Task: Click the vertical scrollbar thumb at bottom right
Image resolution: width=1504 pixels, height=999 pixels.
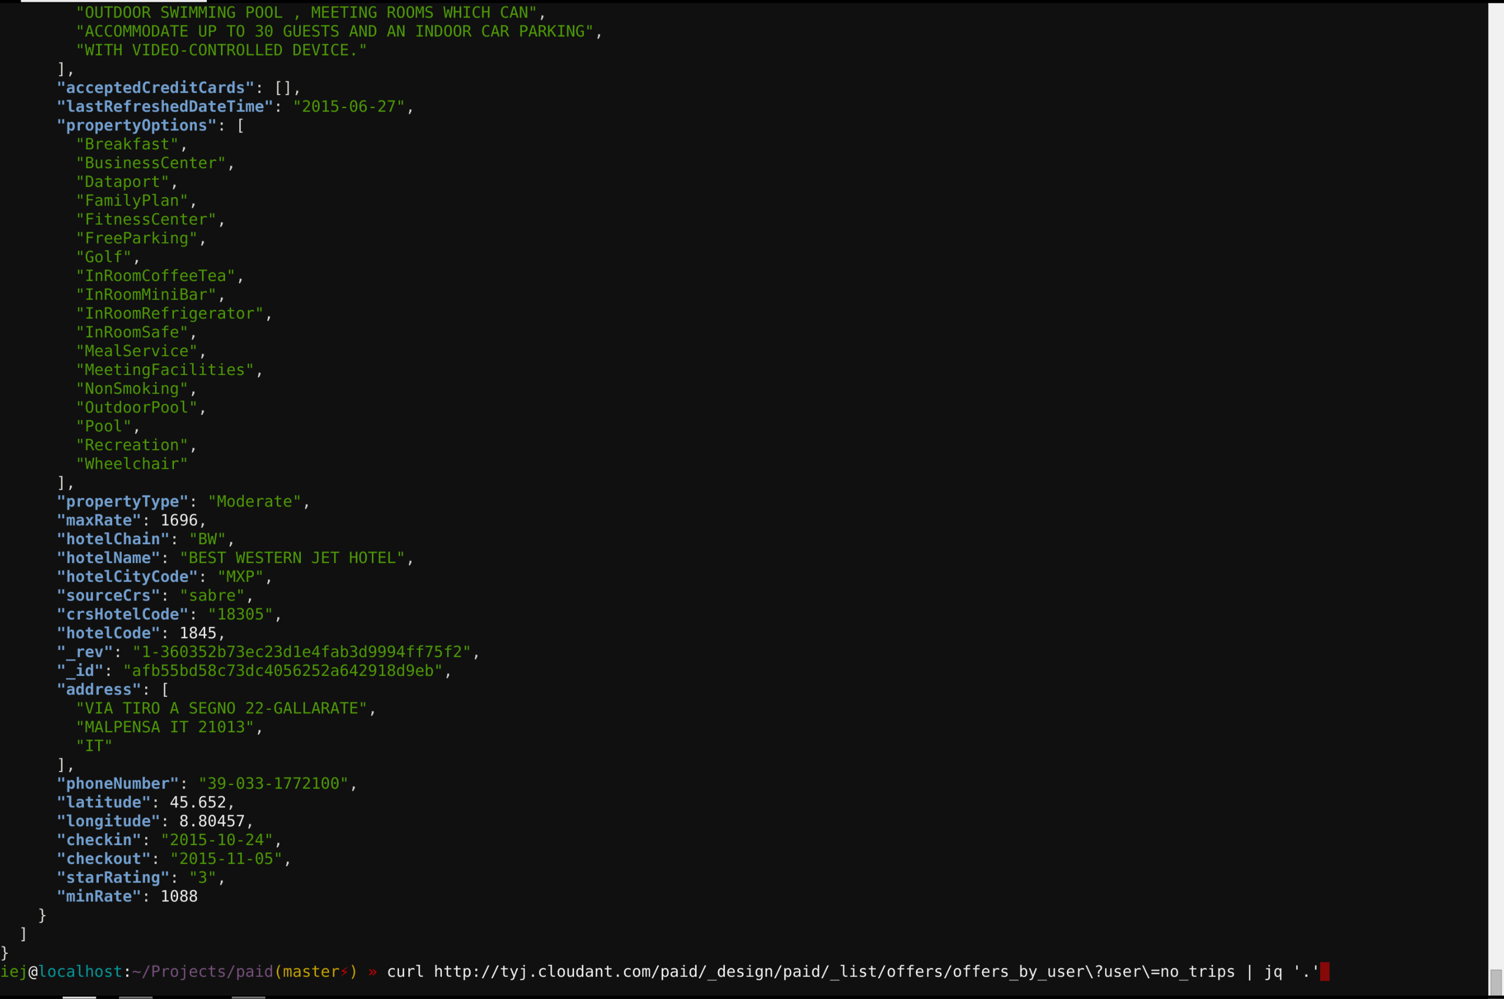Action: (x=1496, y=981)
